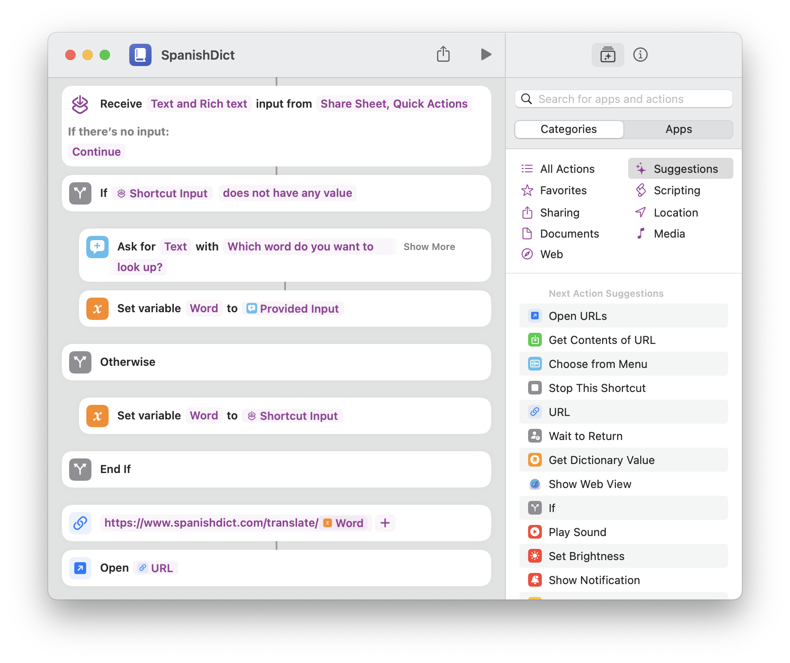Viewport: 790px width, 663px height.
Task: Focus the Search for apps and actions field
Action: [x=623, y=99]
